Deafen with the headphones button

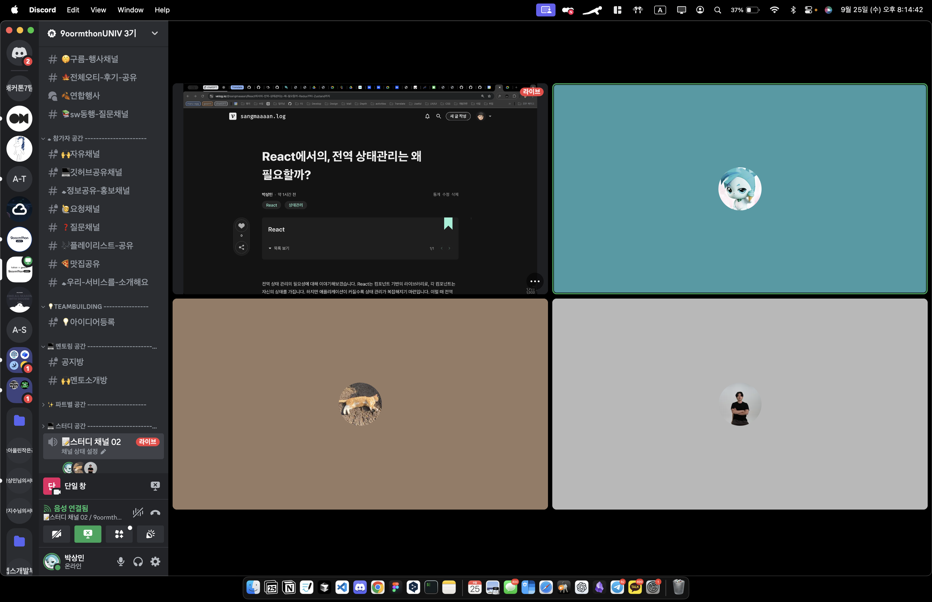(x=138, y=562)
